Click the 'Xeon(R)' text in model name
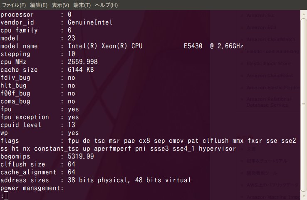307x200 pixels. pyautogui.click(x=114, y=46)
